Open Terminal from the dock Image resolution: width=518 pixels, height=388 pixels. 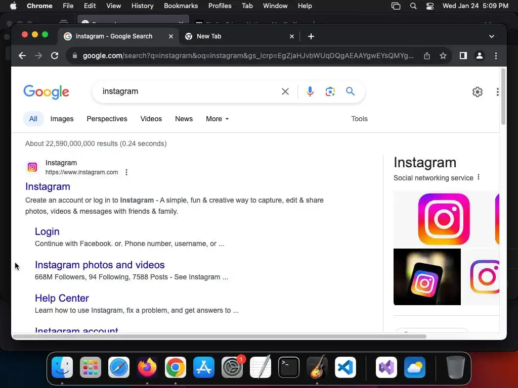289,367
